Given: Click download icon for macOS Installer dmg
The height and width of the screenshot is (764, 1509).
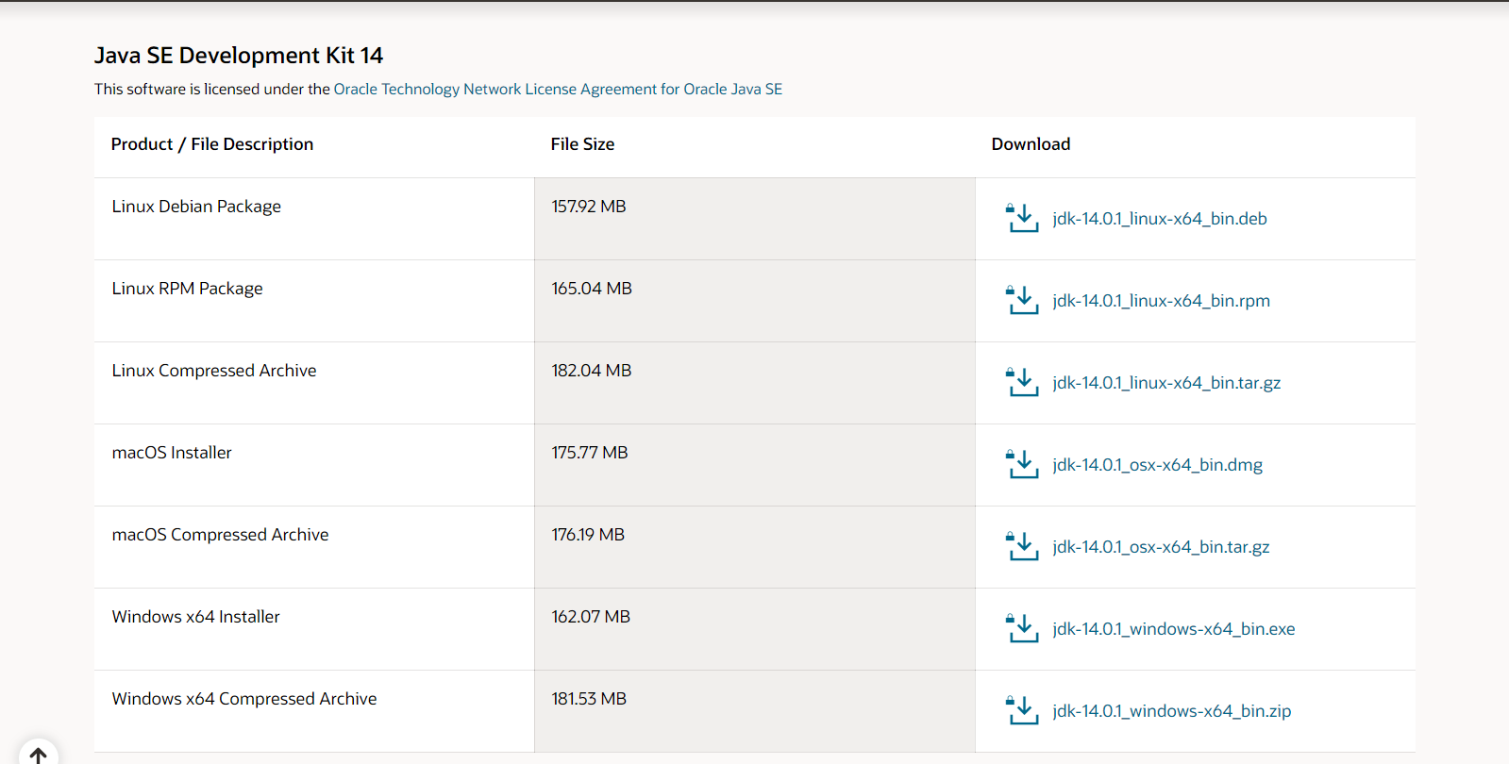Looking at the screenshot, I should (x=1022, y=465).
